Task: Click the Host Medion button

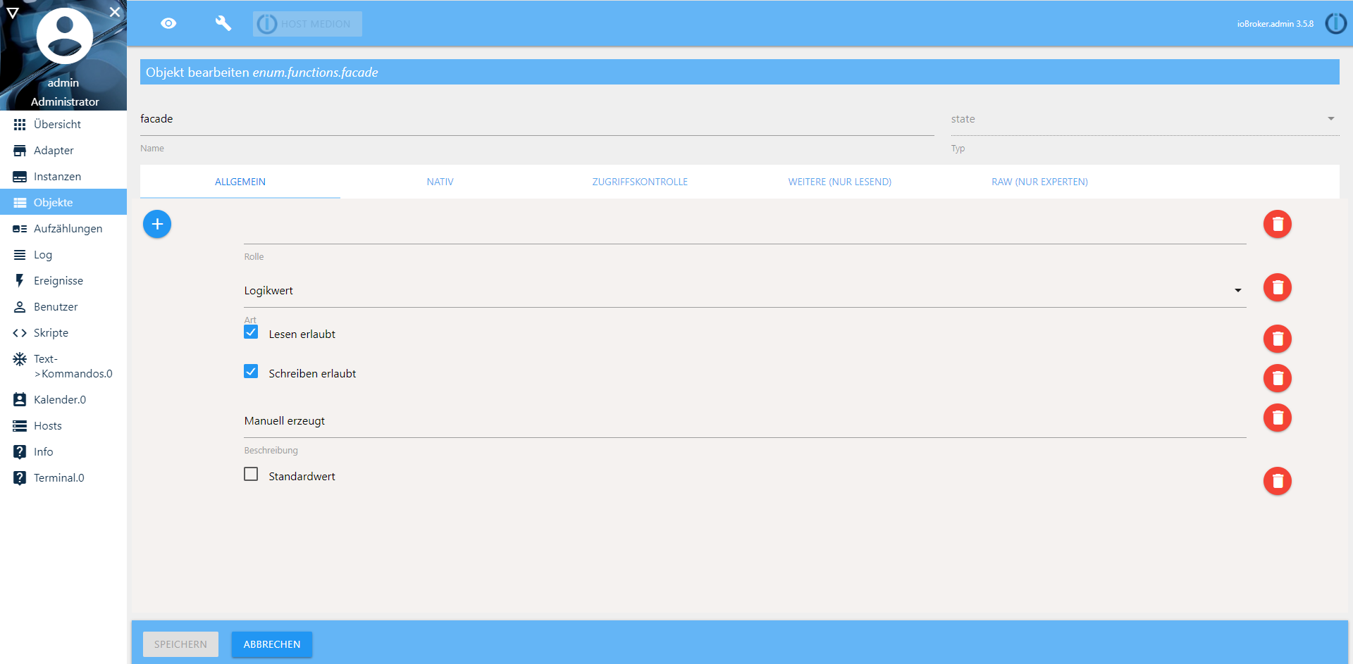Action: point(308,24)
